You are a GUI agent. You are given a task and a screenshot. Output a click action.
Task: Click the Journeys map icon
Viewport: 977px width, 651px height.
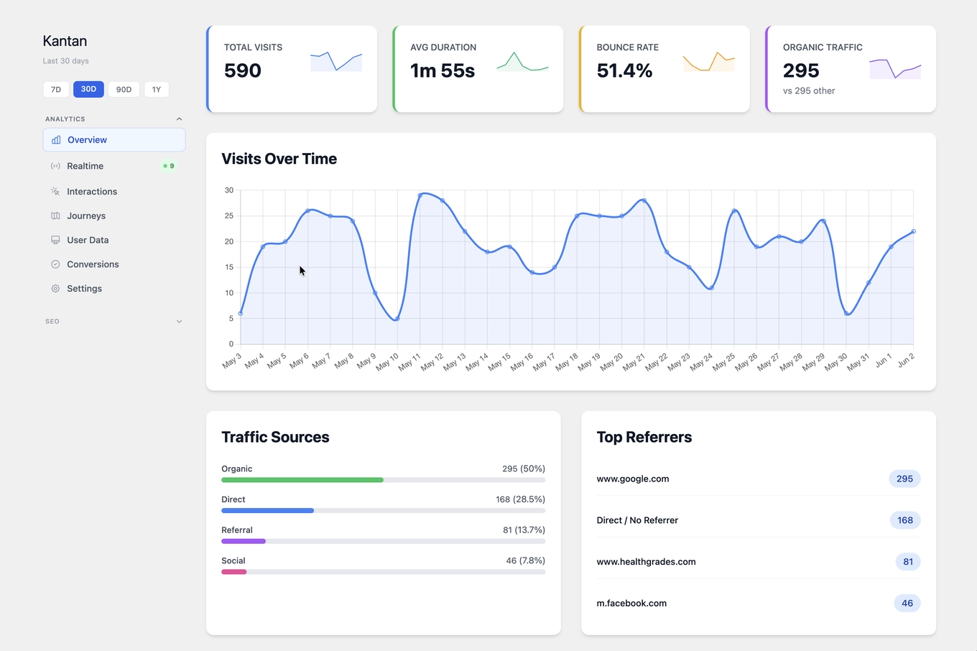(x=55, y=216)
